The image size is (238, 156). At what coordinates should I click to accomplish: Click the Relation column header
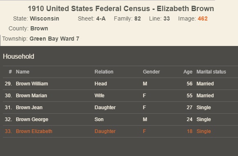[x=104, y=72]
